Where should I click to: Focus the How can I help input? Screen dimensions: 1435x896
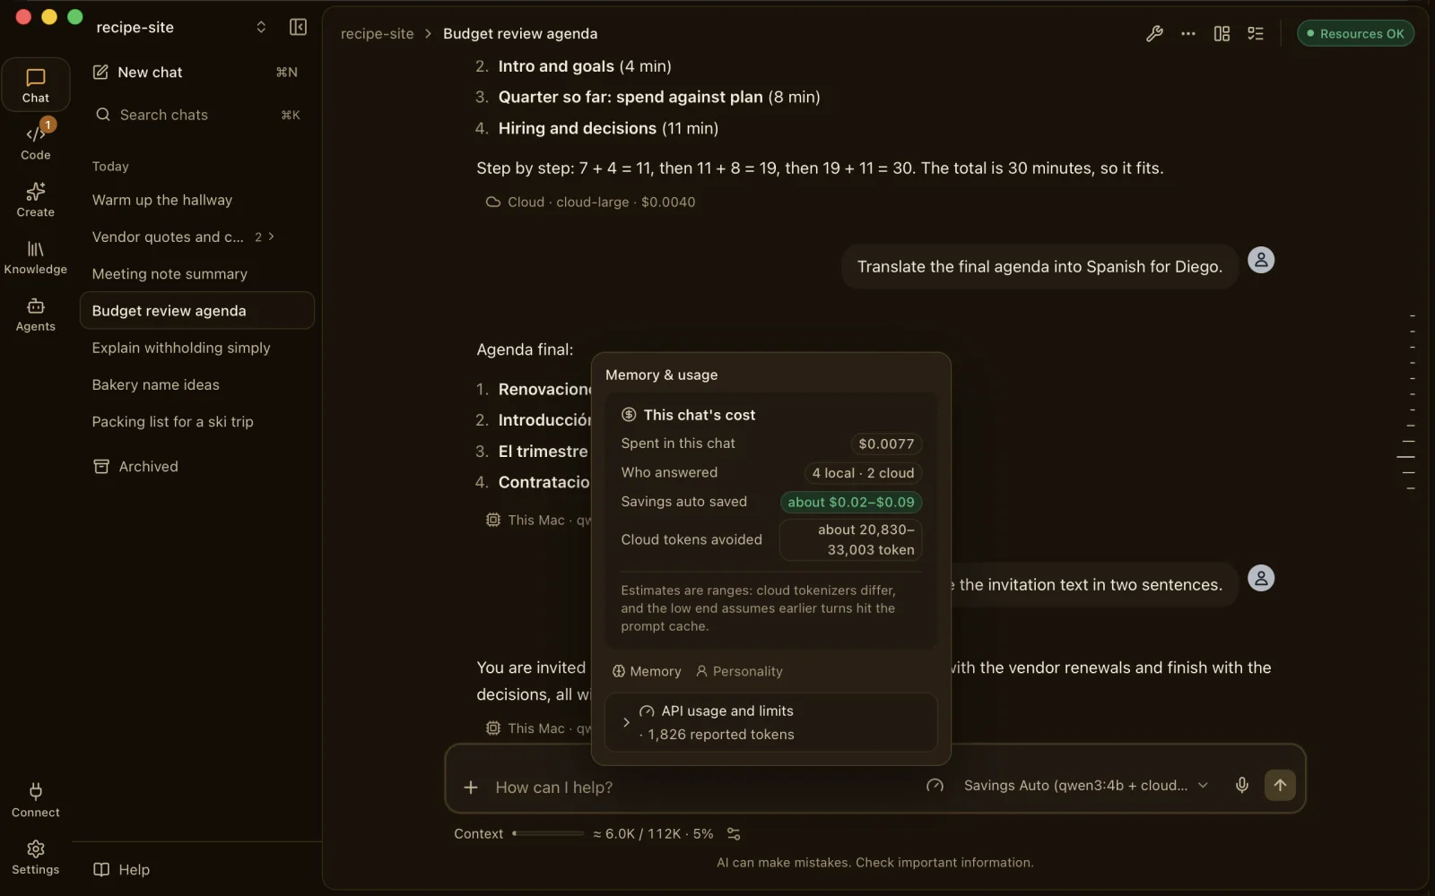click(700, 787)
